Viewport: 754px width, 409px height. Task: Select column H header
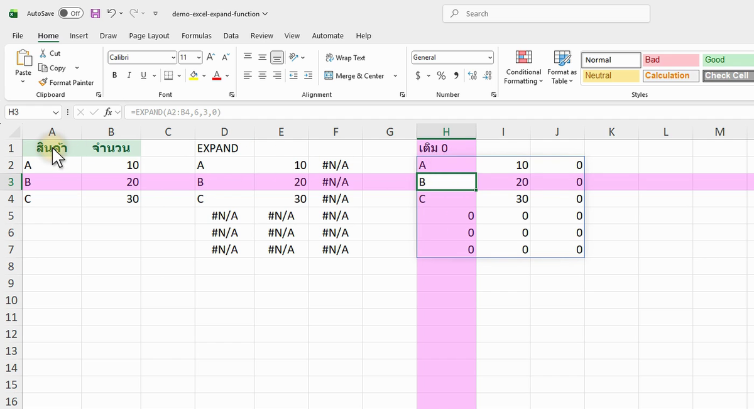(446, 132)
